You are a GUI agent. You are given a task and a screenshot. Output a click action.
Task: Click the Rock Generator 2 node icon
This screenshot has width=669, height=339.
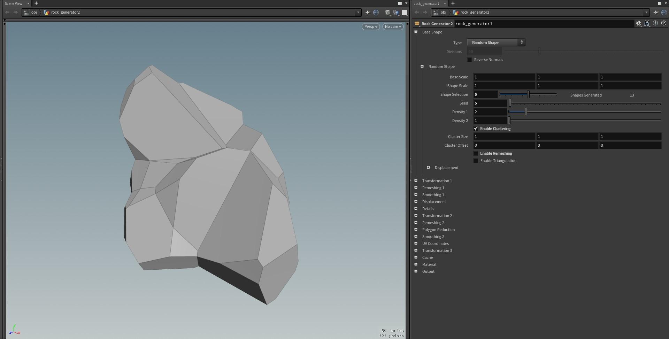click(417, 24)
